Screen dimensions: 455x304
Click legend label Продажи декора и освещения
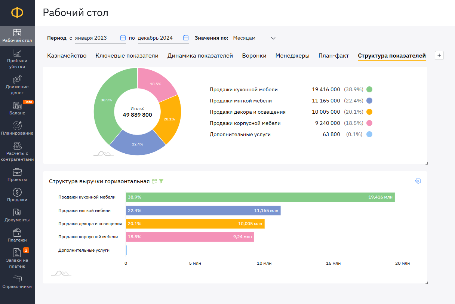[248, 112]
